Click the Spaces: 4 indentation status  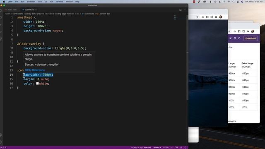(157, 147)
